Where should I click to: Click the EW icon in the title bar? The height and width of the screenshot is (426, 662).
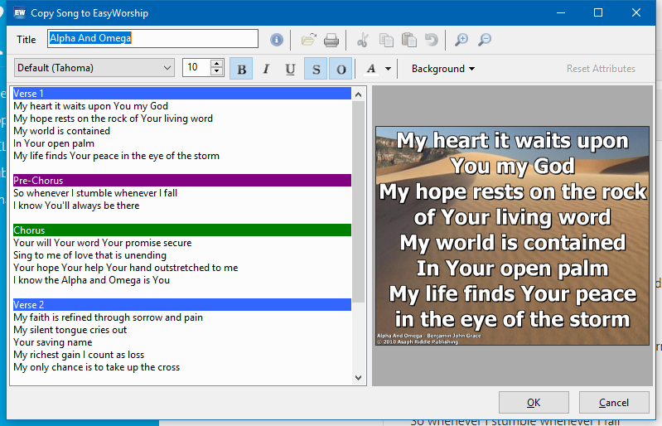click(x=19, y=13)
